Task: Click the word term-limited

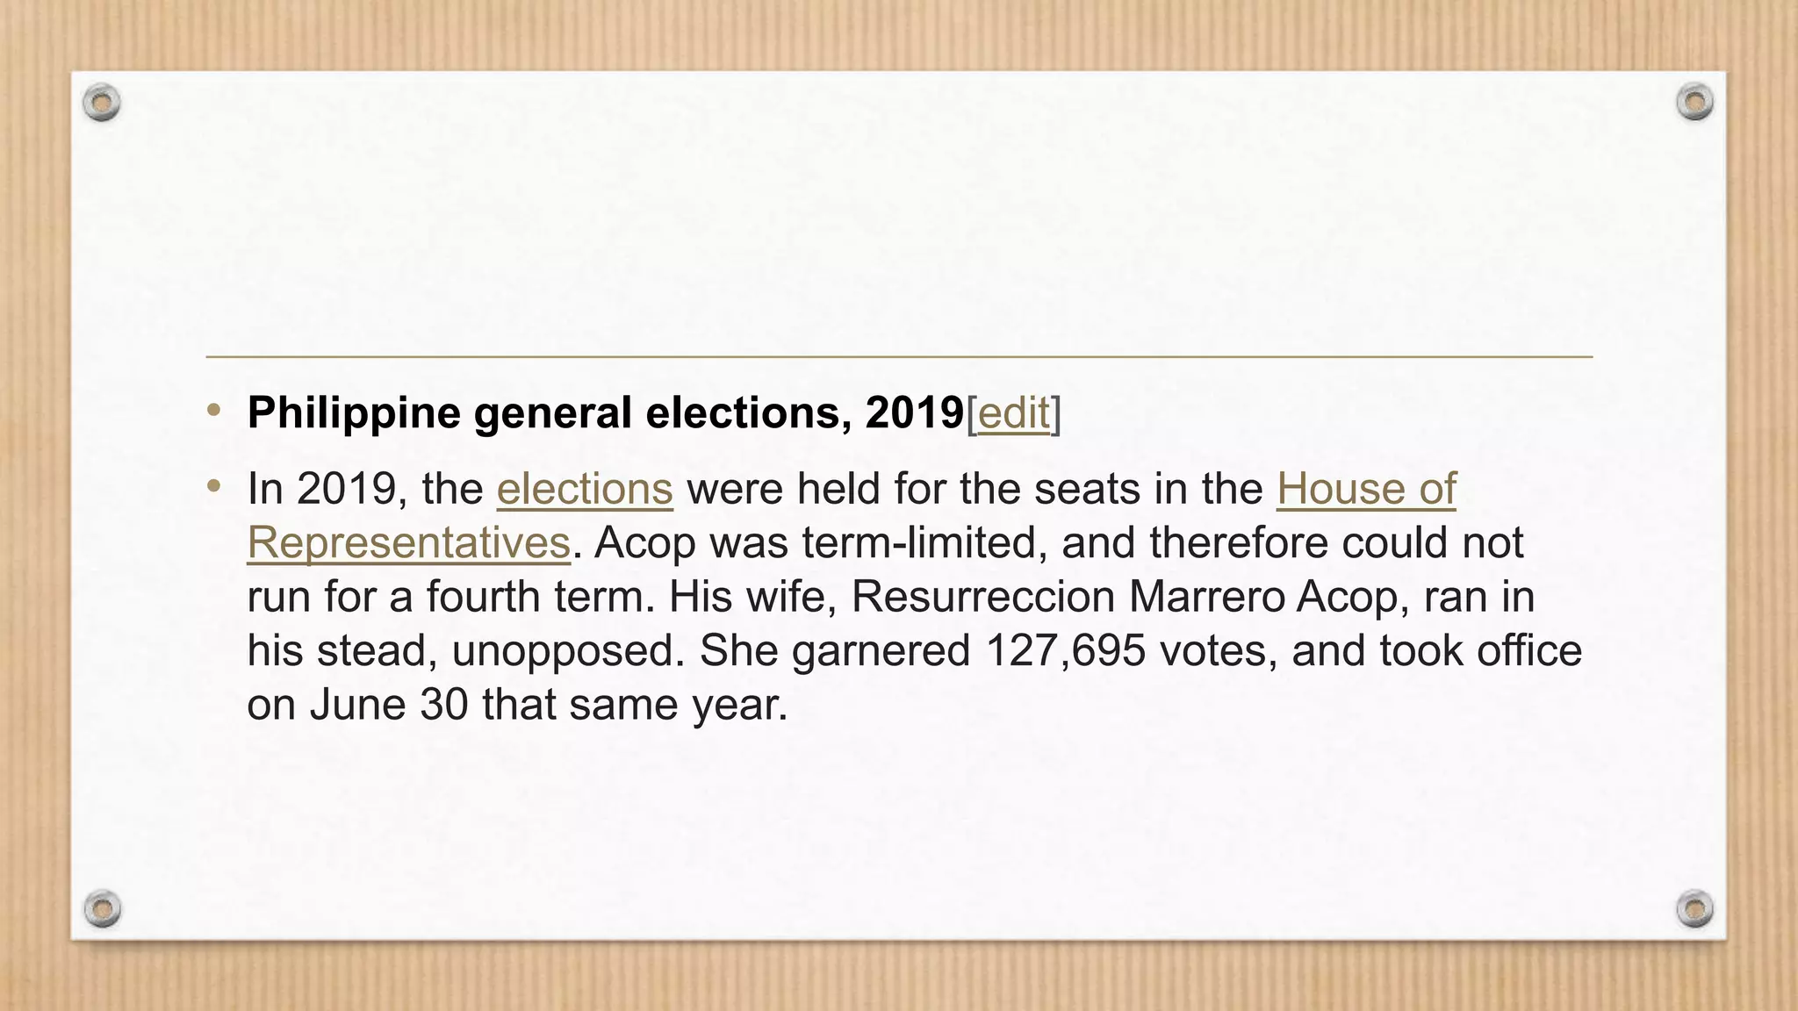Action: [x=924, y=543]
